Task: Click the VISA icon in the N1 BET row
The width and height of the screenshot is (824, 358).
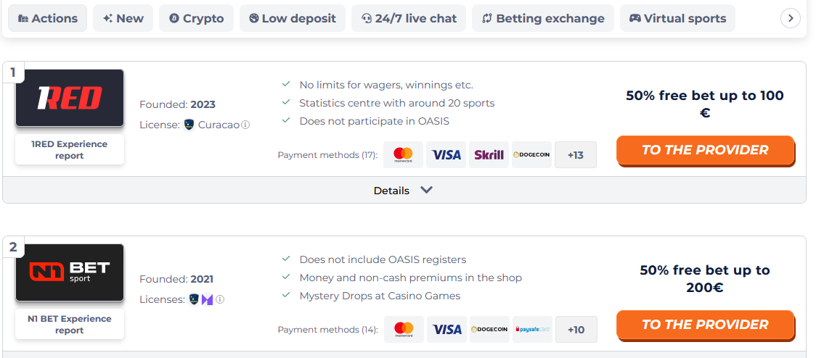Action: 446,330
